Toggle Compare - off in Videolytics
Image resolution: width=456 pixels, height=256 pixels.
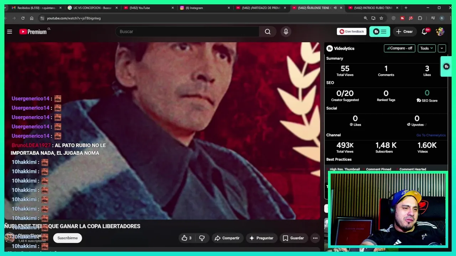point(399,48)
